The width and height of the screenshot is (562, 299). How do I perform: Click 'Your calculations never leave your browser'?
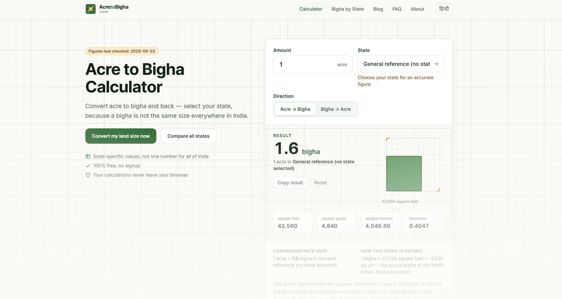click(x=140, y=175)
